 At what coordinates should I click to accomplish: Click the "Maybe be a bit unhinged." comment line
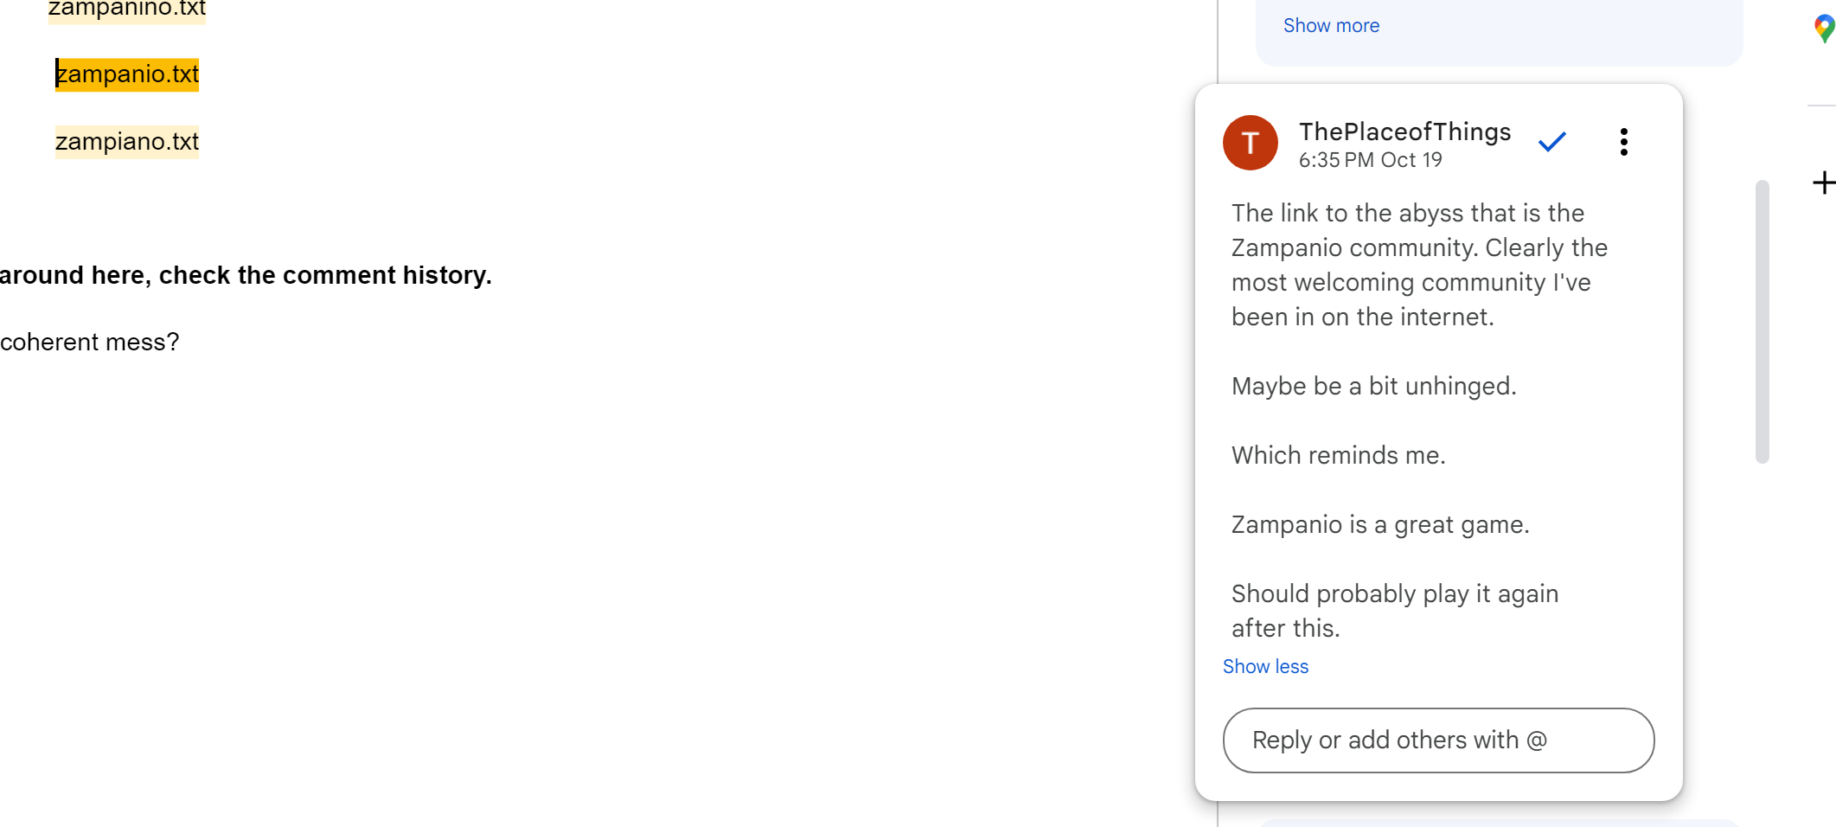(1373, 387)
